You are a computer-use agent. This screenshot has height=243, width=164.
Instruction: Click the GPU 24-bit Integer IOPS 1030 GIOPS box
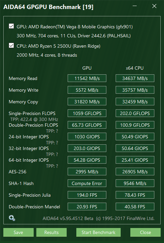pos(87,137)
